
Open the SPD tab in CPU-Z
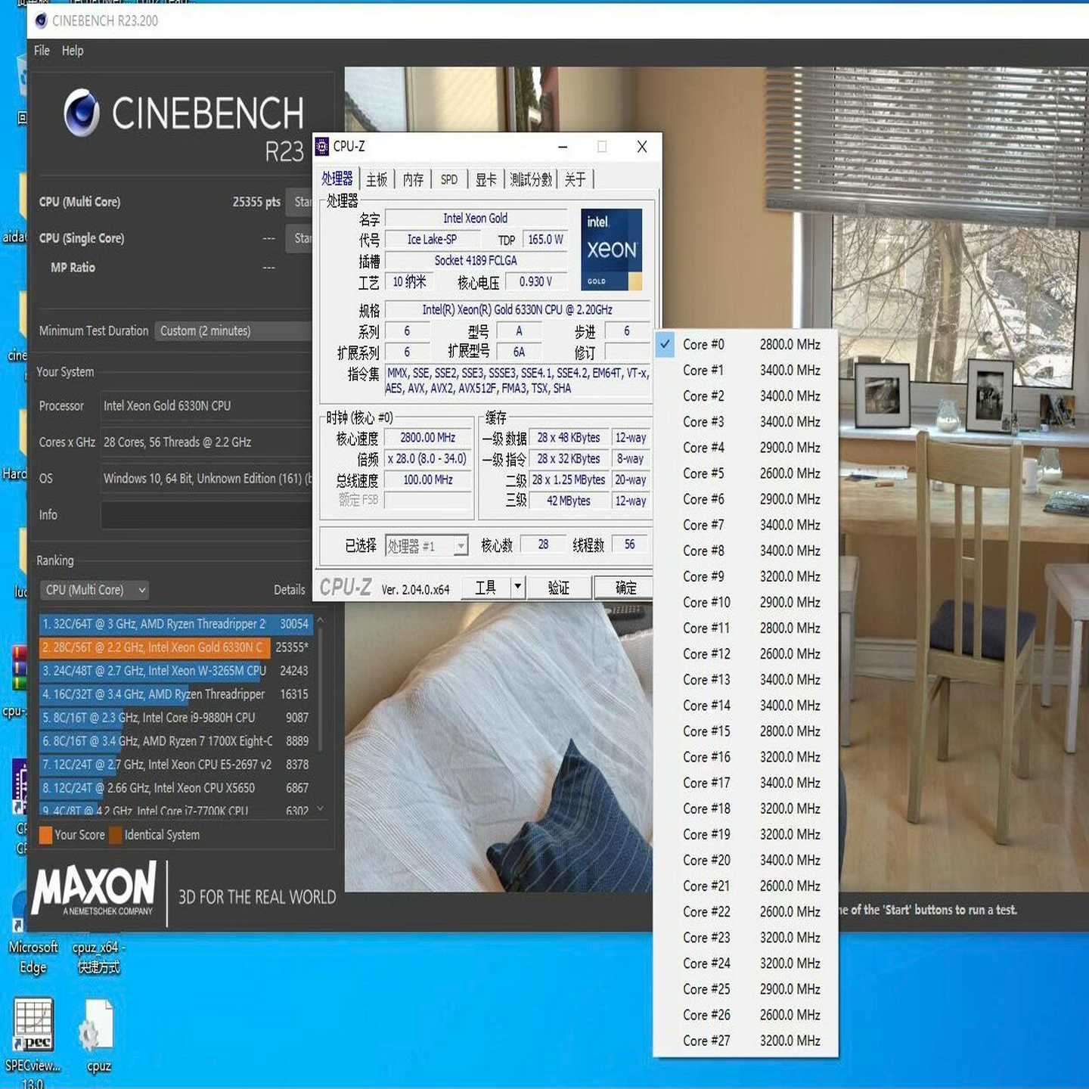click(x=449, y=179)
